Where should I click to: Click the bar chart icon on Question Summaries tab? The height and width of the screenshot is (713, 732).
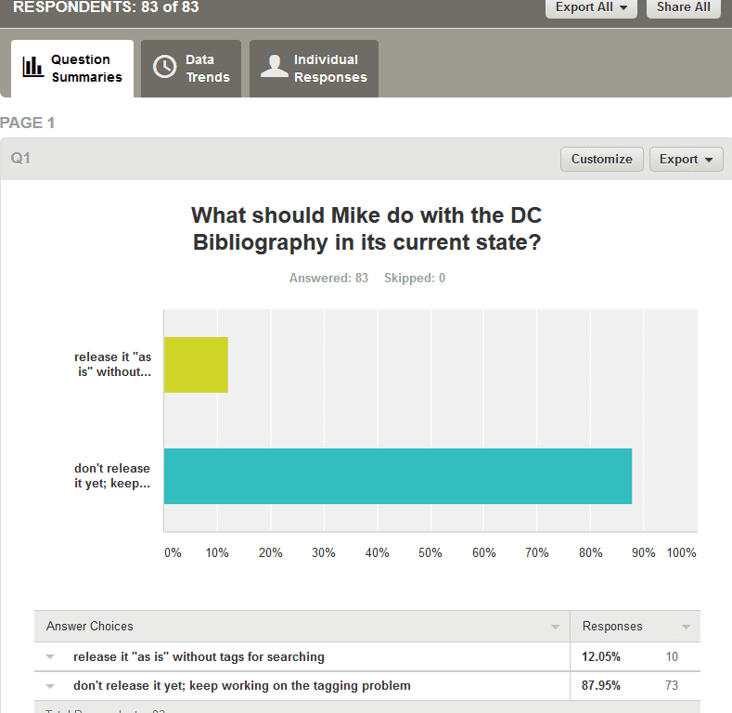click(x=32, y=67)
